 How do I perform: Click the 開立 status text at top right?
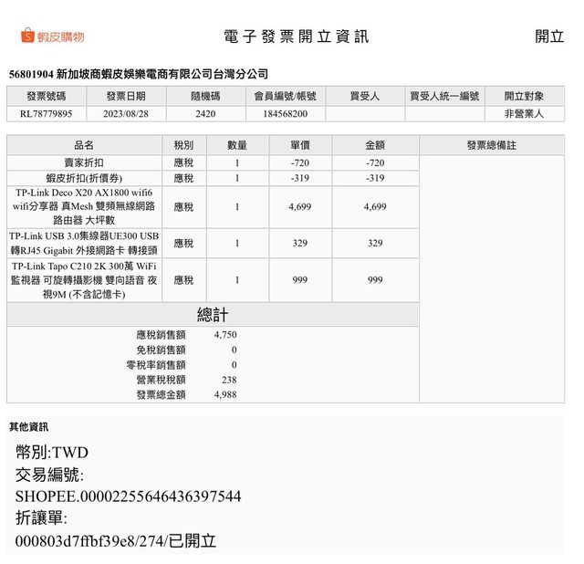tap(549, 37)
